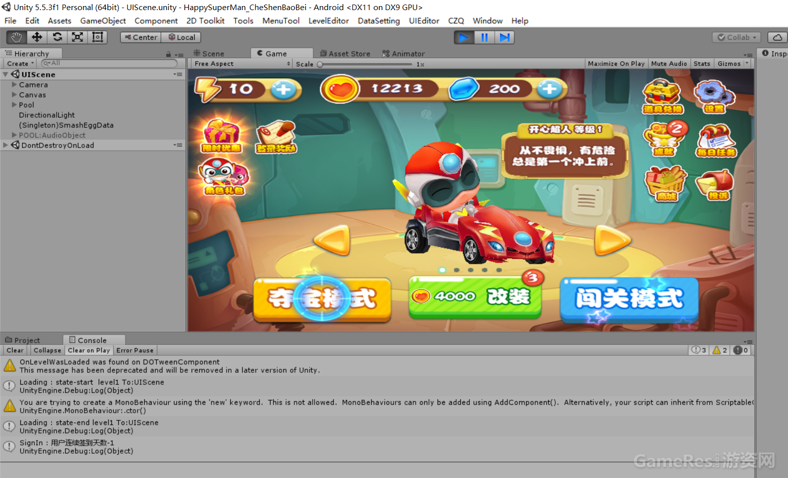The image size is (788, 478).
Task: Select the Scale tool
Action: point(77,37)
